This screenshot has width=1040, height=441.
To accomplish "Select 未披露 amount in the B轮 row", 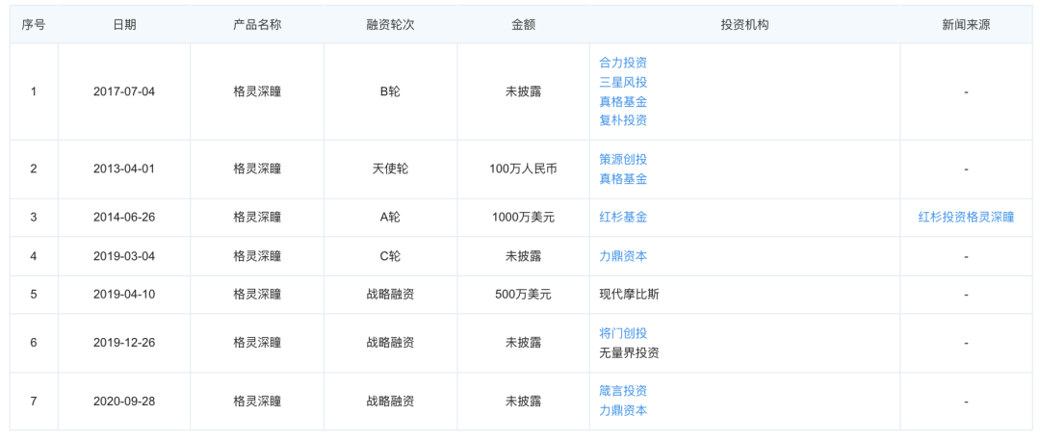I will pyautogui.click(x=523, y=91).
